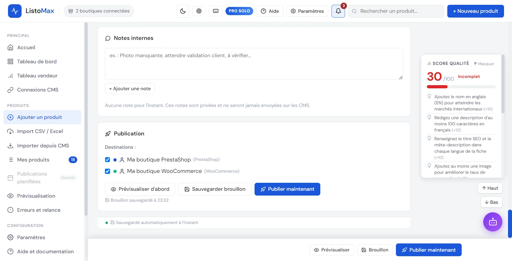Open the purple chatbot assistant button
Image resolution: width=512 pixels, height=261 pixels.
point(493,222)
